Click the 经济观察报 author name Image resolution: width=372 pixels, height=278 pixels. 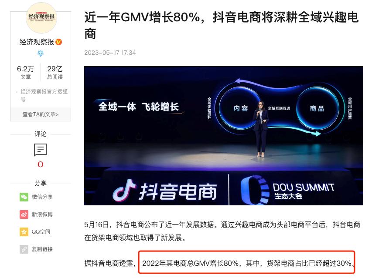[x=37, y=42]
